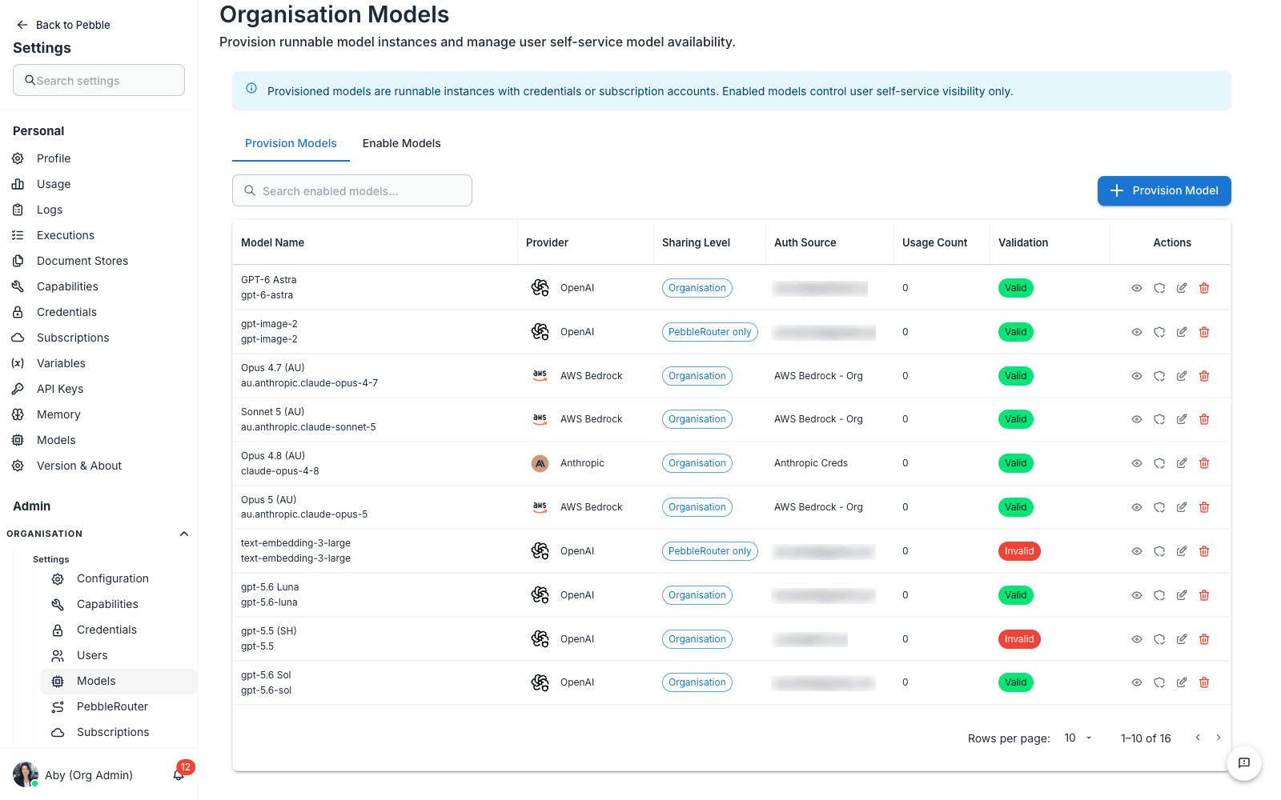1281x800 pixels.
Task: Go to next page of models
Action: tap(1219, 738)
